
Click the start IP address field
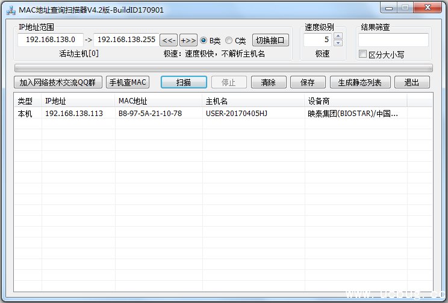coord(51,40)
